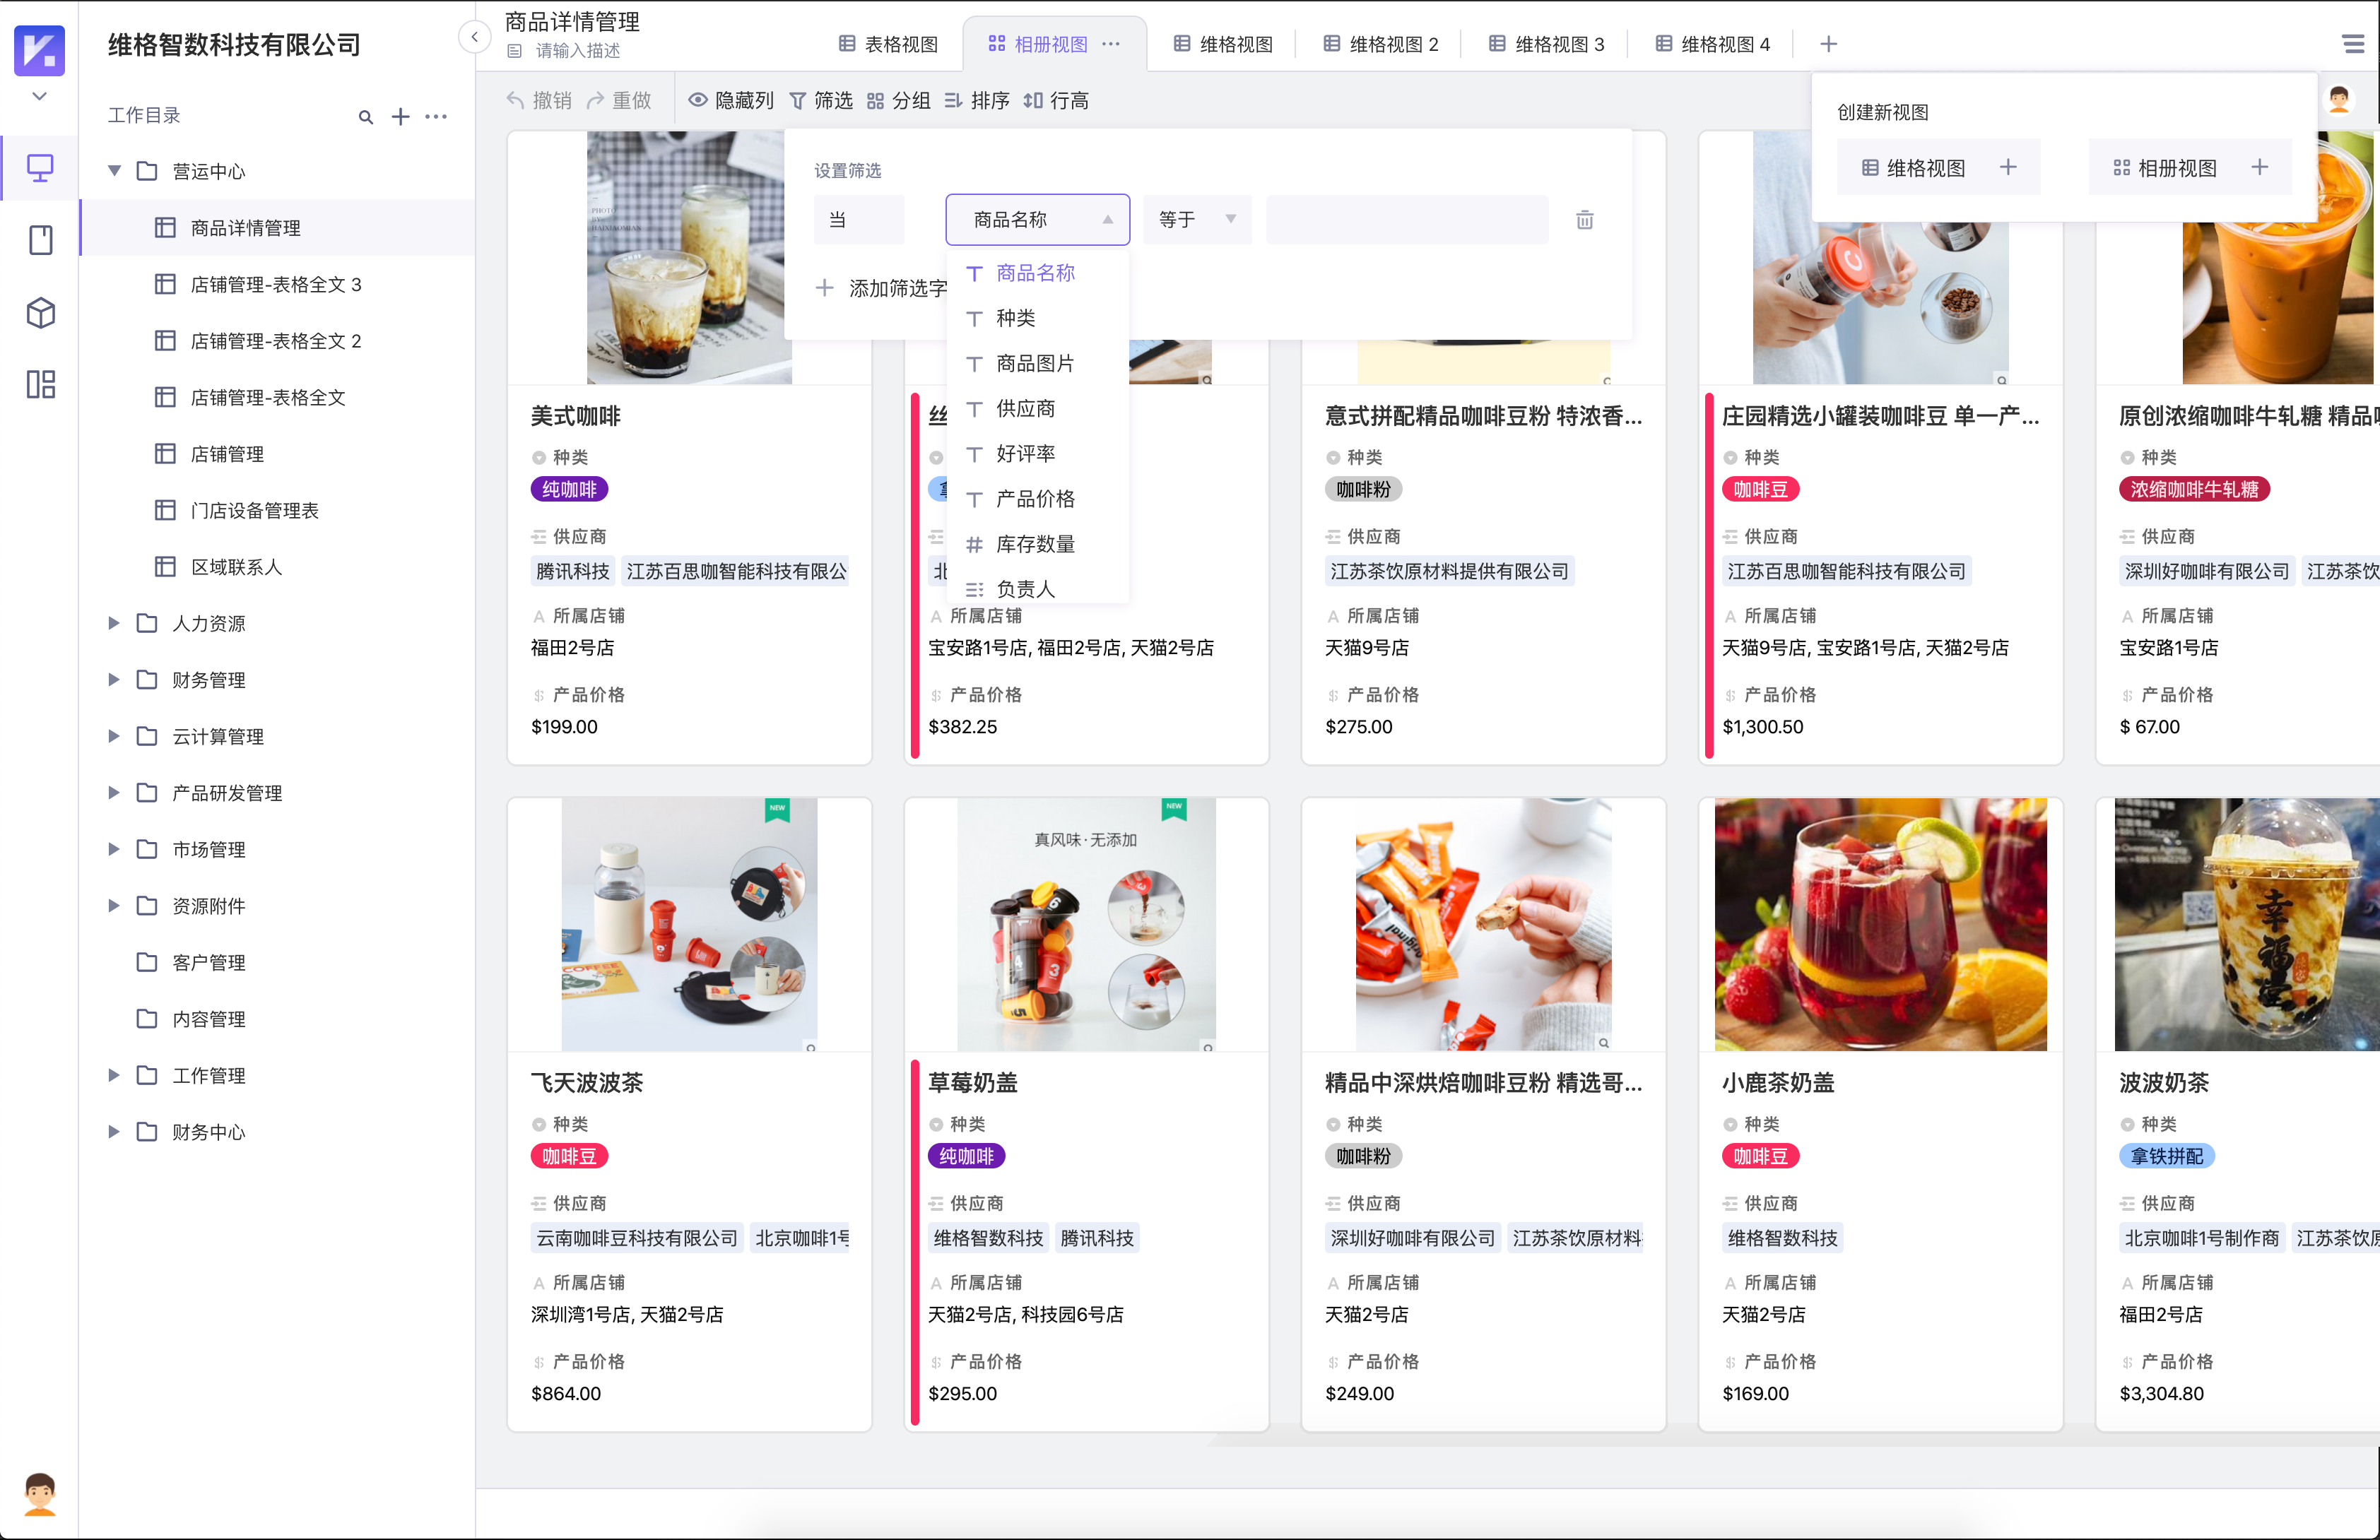Select 产品价格 in field dropdown list
2380x1540 pixels.
[1035, 499]
